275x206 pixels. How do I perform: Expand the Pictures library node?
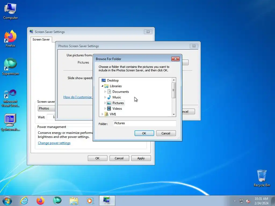pos(105,103)
